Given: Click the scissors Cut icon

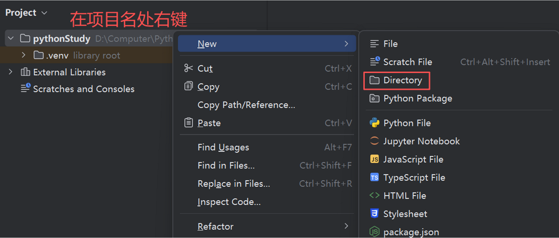Looking at the screenshot, I should pos(189,68).
